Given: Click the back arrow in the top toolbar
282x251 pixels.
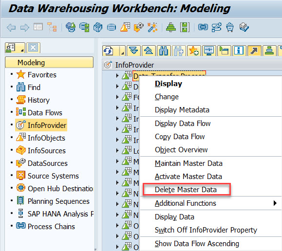Looking at the screenshot, I should [x=11, y=28].
